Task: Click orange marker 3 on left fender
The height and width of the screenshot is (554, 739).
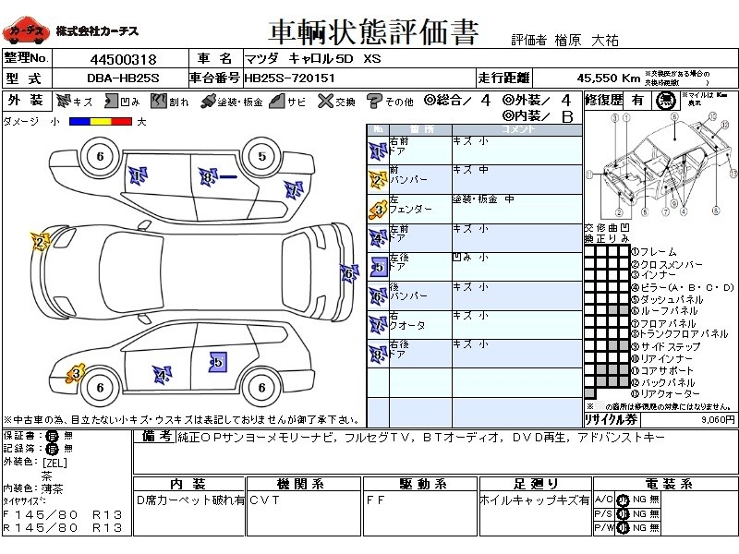Action: coord(77,372)
